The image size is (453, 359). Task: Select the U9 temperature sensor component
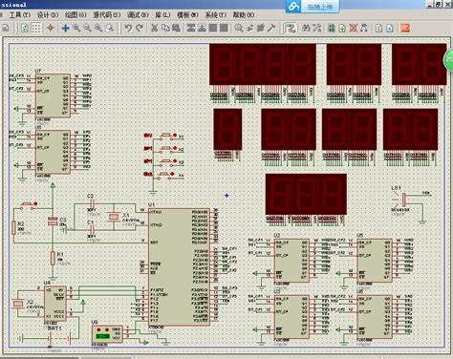(x=107, y=334)
